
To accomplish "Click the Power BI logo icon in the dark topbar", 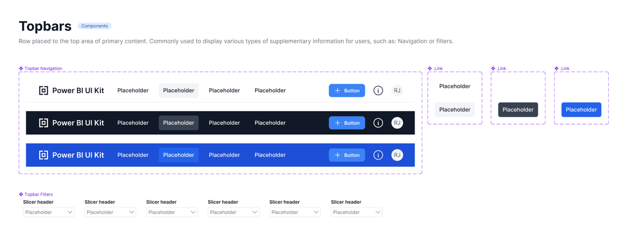I will tap(44, 123).
